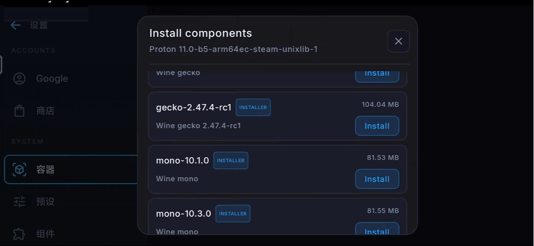This screenshot has height=246, width=534.
Task: Click the Install components dialog title
Action: click(201, 33)
